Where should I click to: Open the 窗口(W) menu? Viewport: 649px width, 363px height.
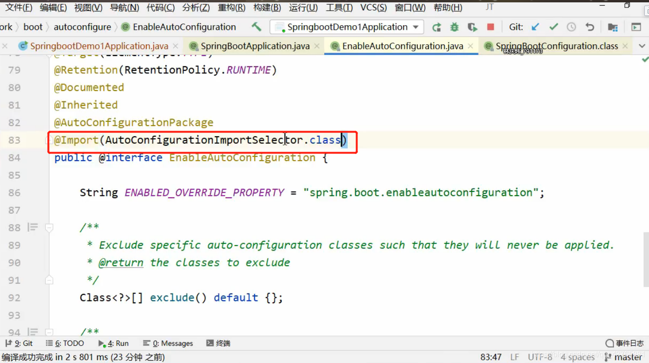point(410,7)
